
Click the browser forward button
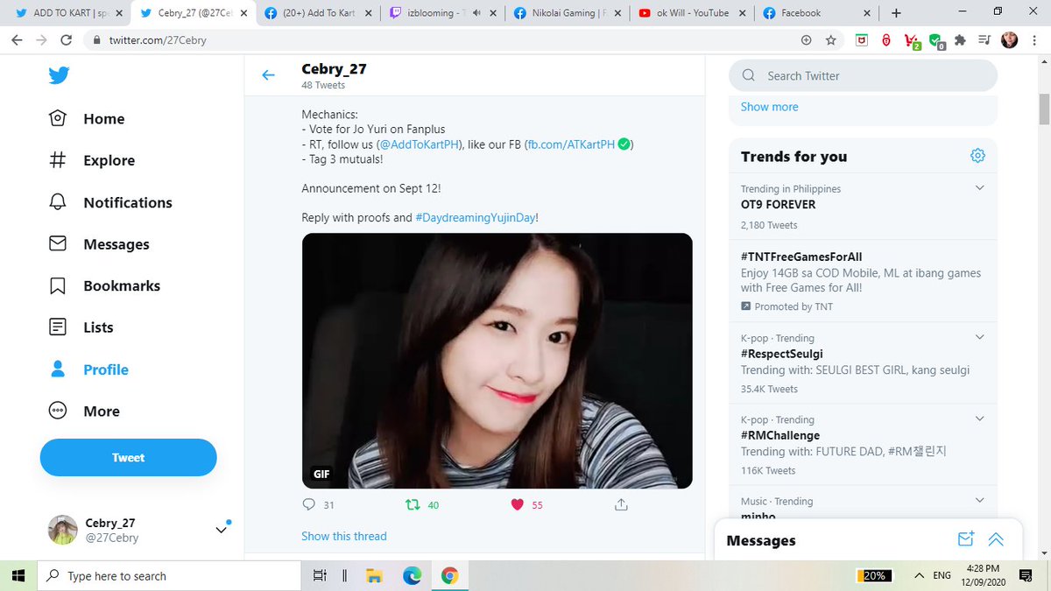coord(41,40)
